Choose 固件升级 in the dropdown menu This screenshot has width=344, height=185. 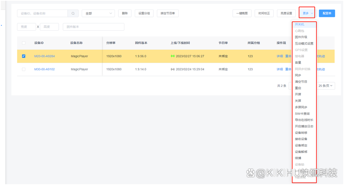(301, 37)
